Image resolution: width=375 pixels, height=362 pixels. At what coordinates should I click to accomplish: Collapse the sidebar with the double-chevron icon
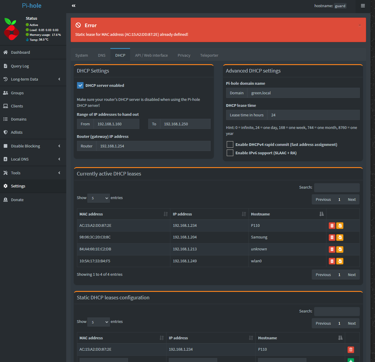click(73, 6)
